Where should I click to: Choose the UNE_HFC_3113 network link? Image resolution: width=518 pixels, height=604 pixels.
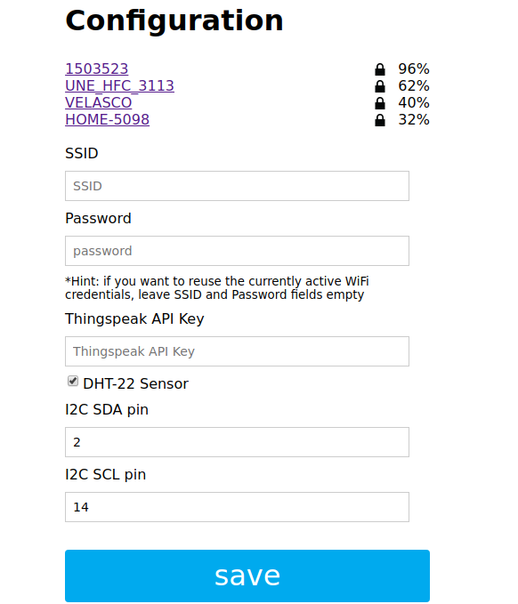(x=119, y=86)
